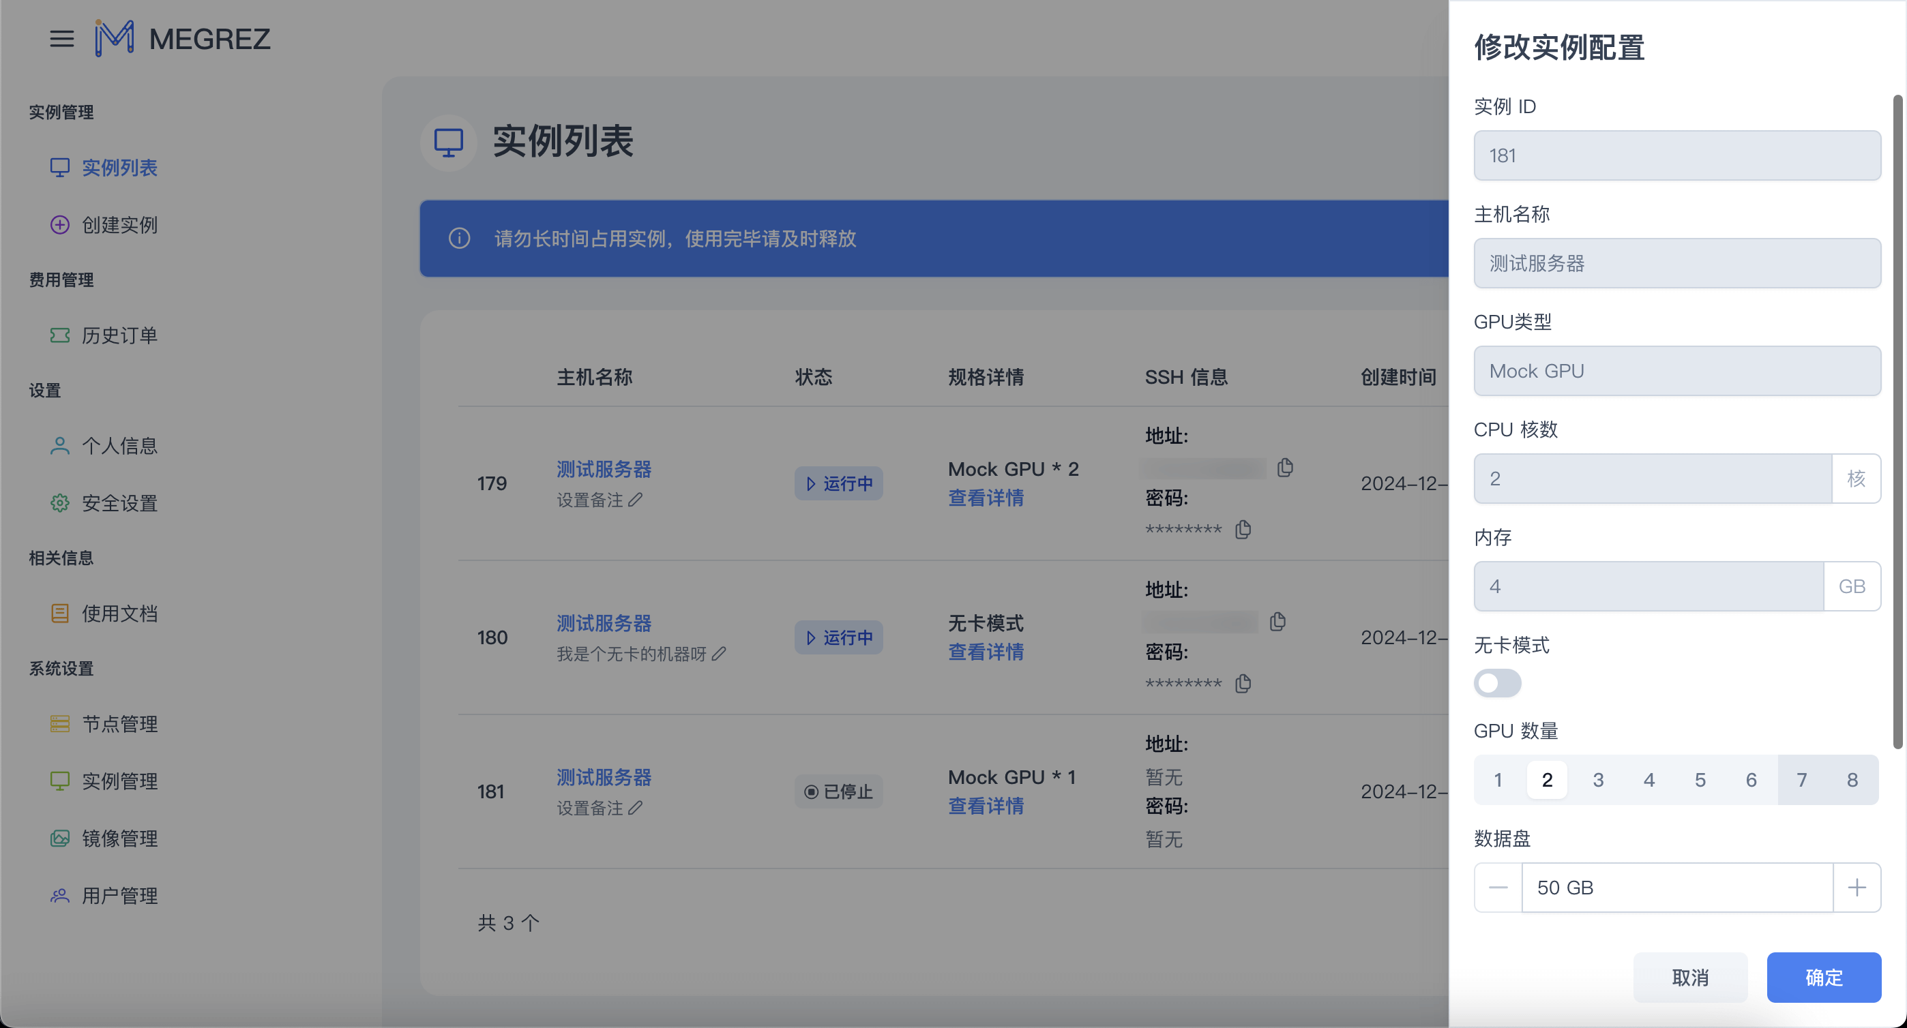Viewport: 1907px width, 1028px height.
Task: Copy SSH address of instance 180
Action: [x=1277, y=622]
